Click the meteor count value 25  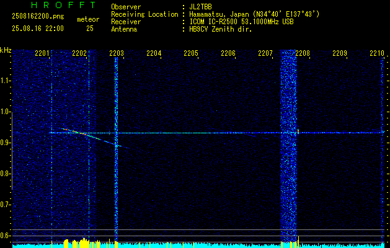[90, 29]
